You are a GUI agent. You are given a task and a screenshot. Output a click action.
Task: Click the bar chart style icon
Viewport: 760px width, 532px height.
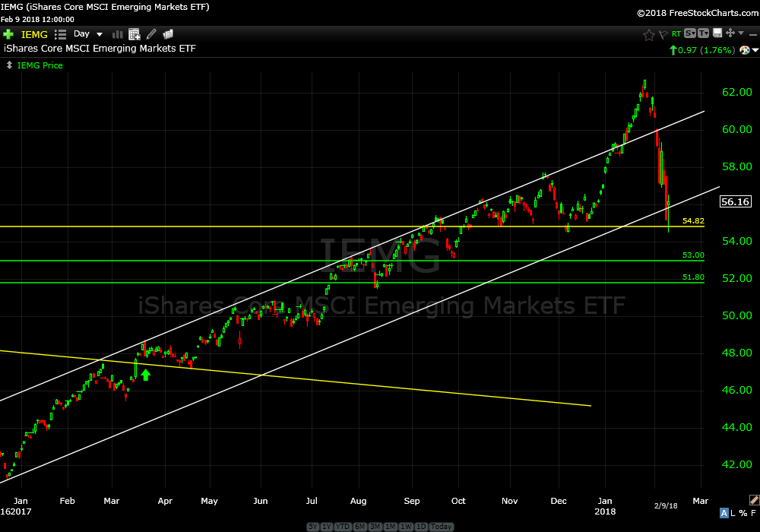tap(118, 34)
